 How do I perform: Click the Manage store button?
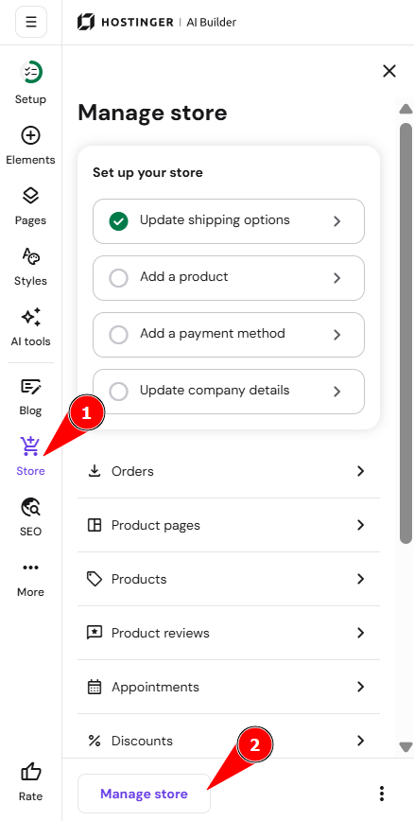click(x=144, y=794)
